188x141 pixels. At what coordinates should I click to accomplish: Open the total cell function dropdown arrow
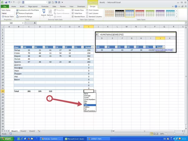coord(95,91)
